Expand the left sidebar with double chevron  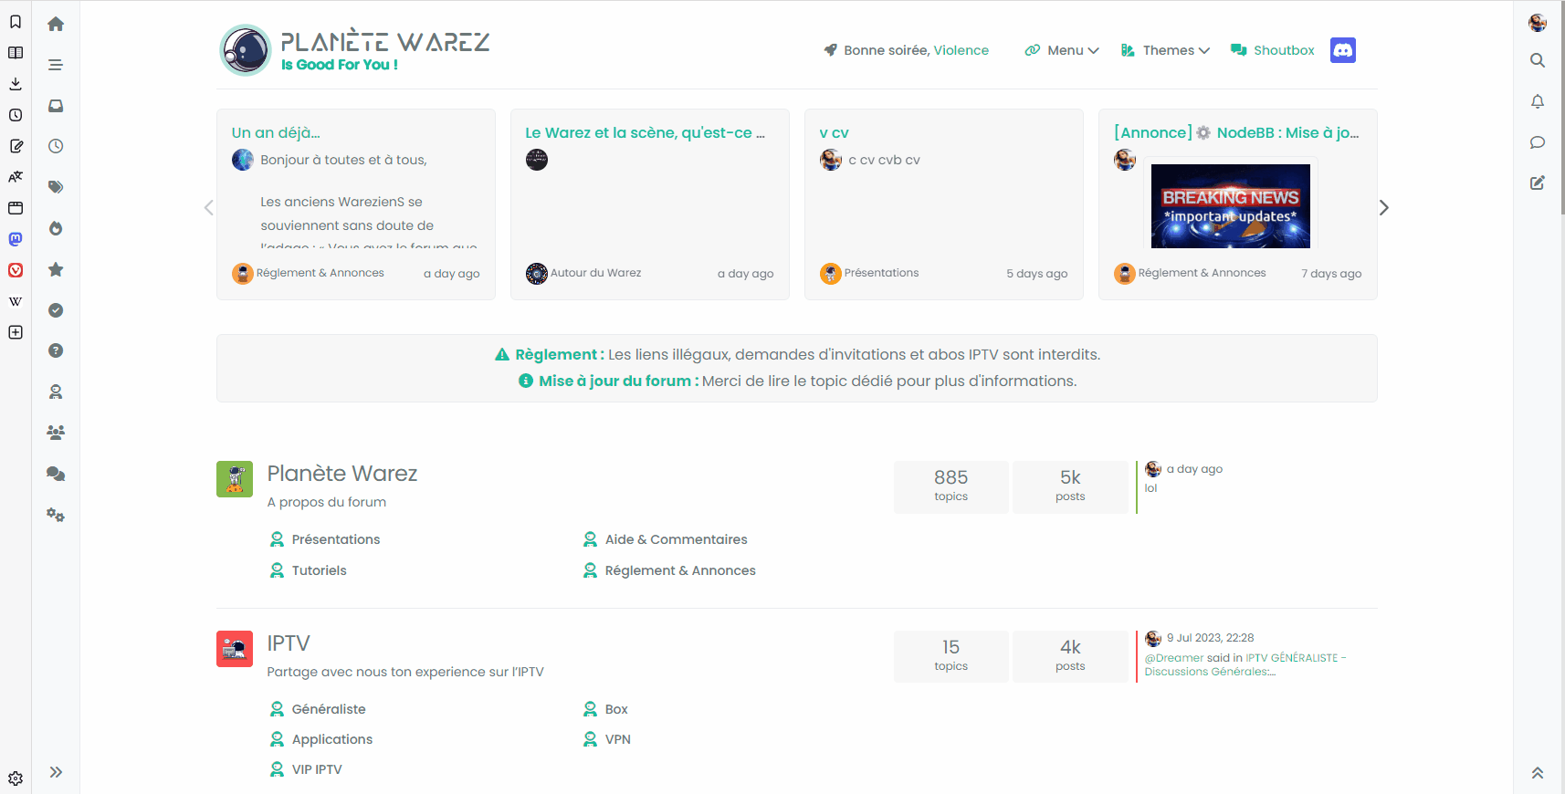coord(56,772)
